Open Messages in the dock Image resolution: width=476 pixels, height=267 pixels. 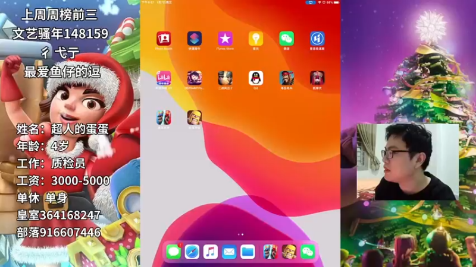tap(174, 252)
